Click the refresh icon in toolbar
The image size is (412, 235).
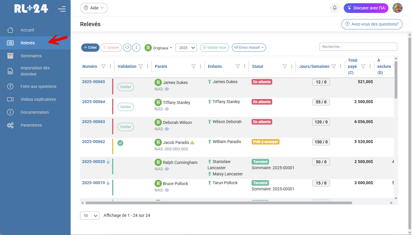pos(127,48)
